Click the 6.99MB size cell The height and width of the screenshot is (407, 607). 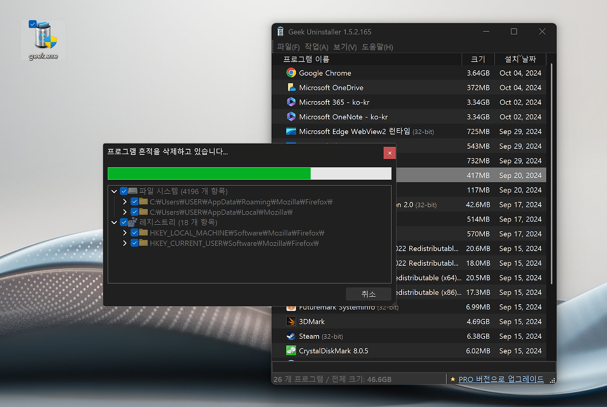click(x=478, y=307)
